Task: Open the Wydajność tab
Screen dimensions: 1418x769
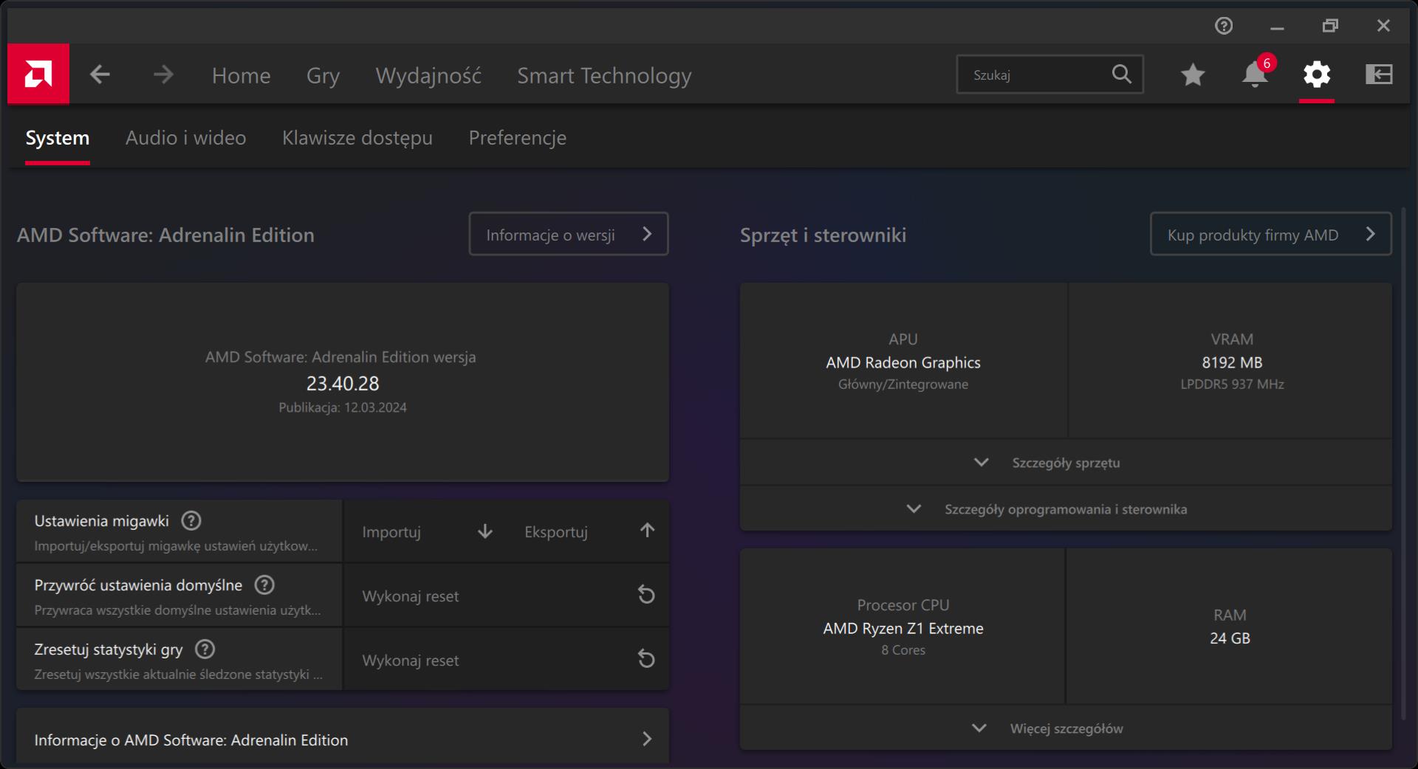Action: pos(428,75)
